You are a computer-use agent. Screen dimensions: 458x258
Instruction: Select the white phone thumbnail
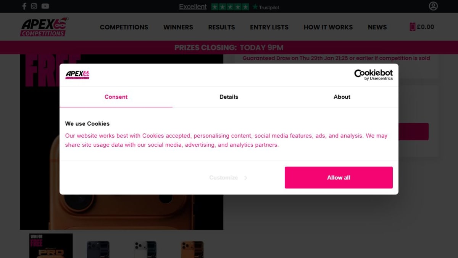pos(145,249)
